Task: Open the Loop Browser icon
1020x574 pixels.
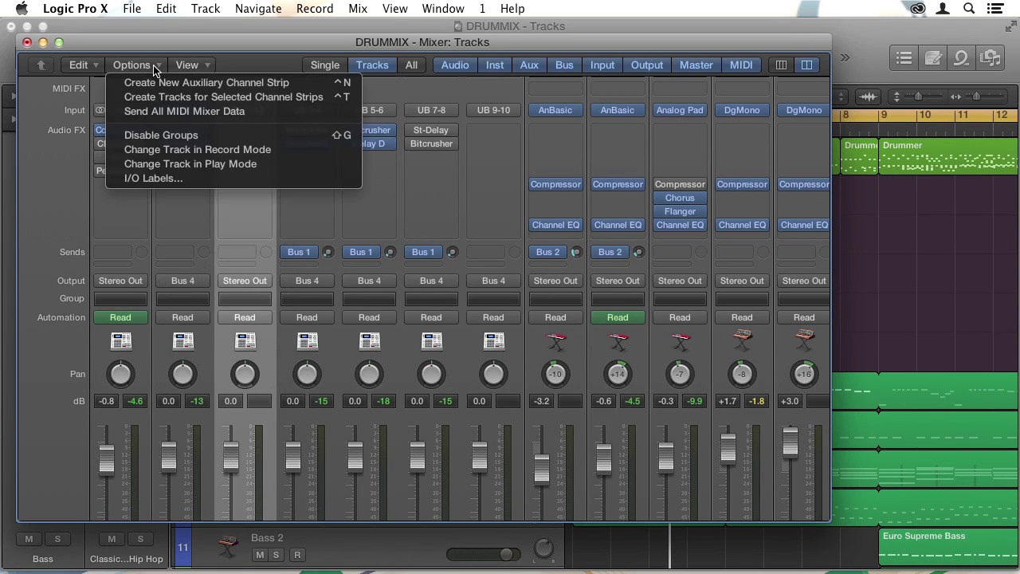Action: [x=962, y=58]
